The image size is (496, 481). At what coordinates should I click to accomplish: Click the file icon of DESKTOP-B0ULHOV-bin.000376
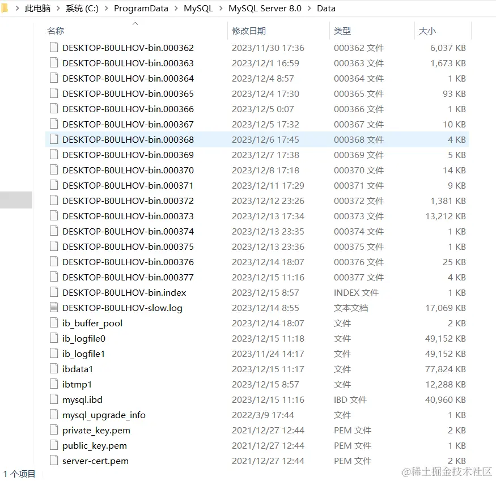tap(54, 262)
